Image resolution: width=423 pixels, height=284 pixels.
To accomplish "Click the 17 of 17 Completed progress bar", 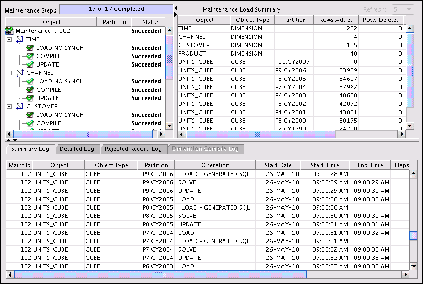I will [x=116, y=9].
